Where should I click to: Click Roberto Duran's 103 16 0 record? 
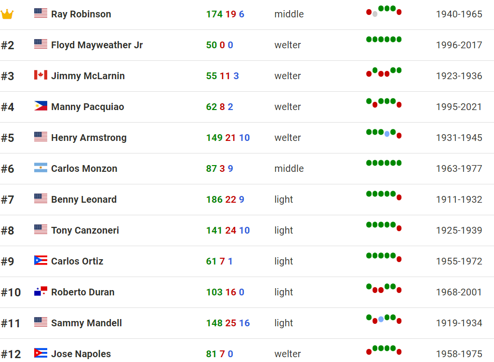pos(225,292)
